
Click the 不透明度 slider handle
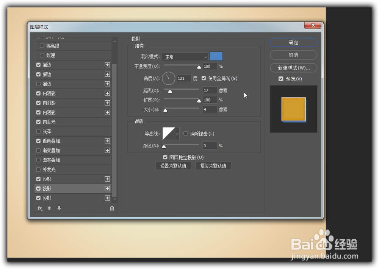[x=199, y=67]
